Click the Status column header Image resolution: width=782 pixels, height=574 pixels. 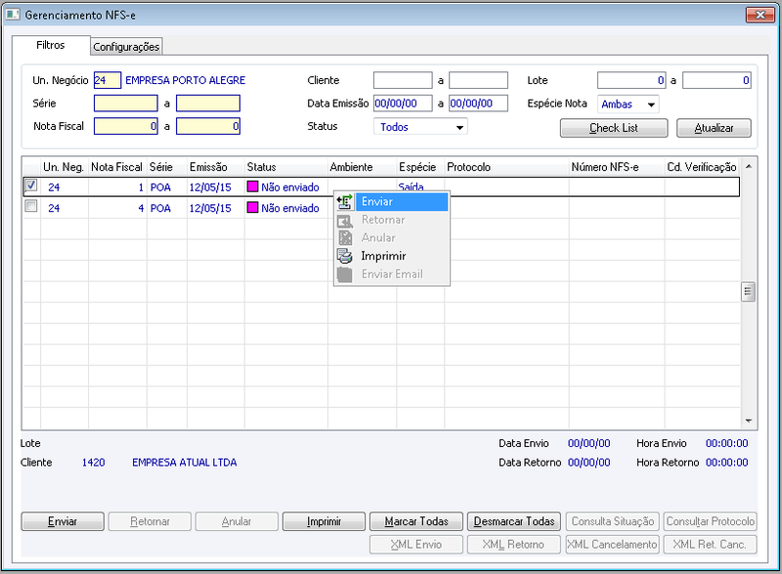coord(285,167)
